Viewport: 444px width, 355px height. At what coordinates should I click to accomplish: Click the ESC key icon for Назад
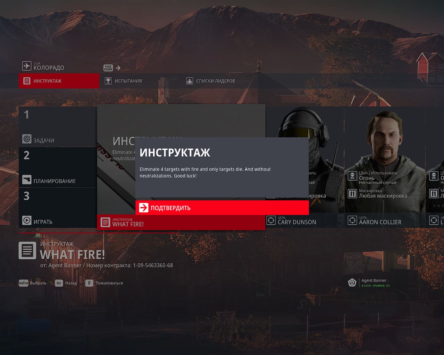[x=59, y=283]
